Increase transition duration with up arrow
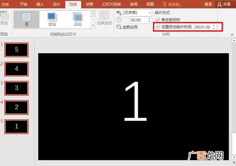 point(149,18)
